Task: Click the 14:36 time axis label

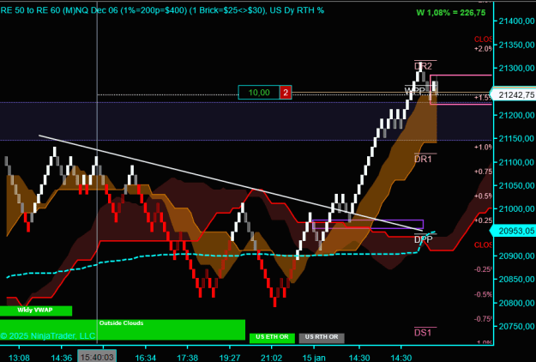Action: coord(62,358)
